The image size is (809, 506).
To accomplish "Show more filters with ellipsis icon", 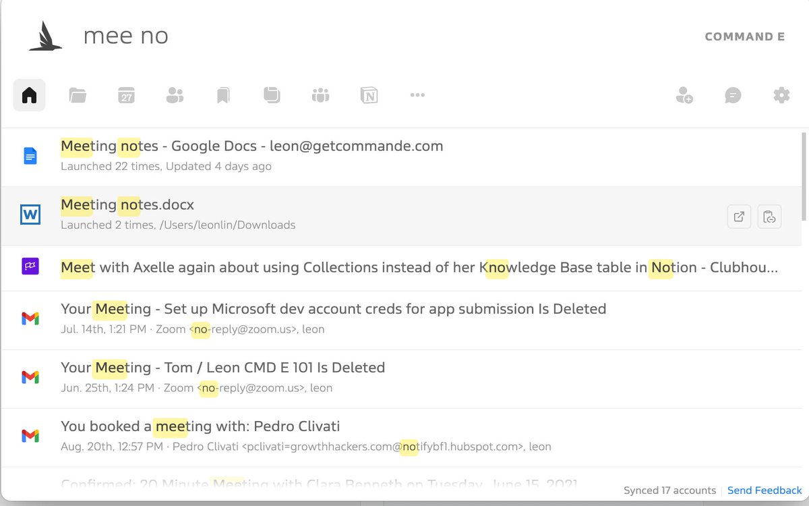I will pos(417,95).
